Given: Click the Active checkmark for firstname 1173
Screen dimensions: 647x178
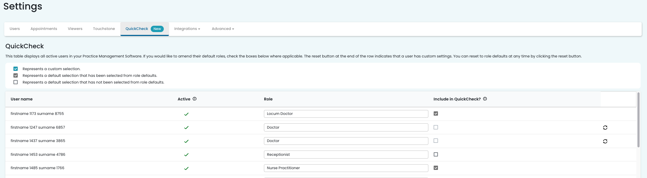Looking at the screenshot, I should point(186,114).
